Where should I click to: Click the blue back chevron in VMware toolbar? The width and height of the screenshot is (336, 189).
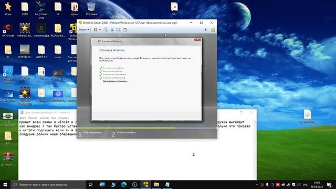[206, 29]
